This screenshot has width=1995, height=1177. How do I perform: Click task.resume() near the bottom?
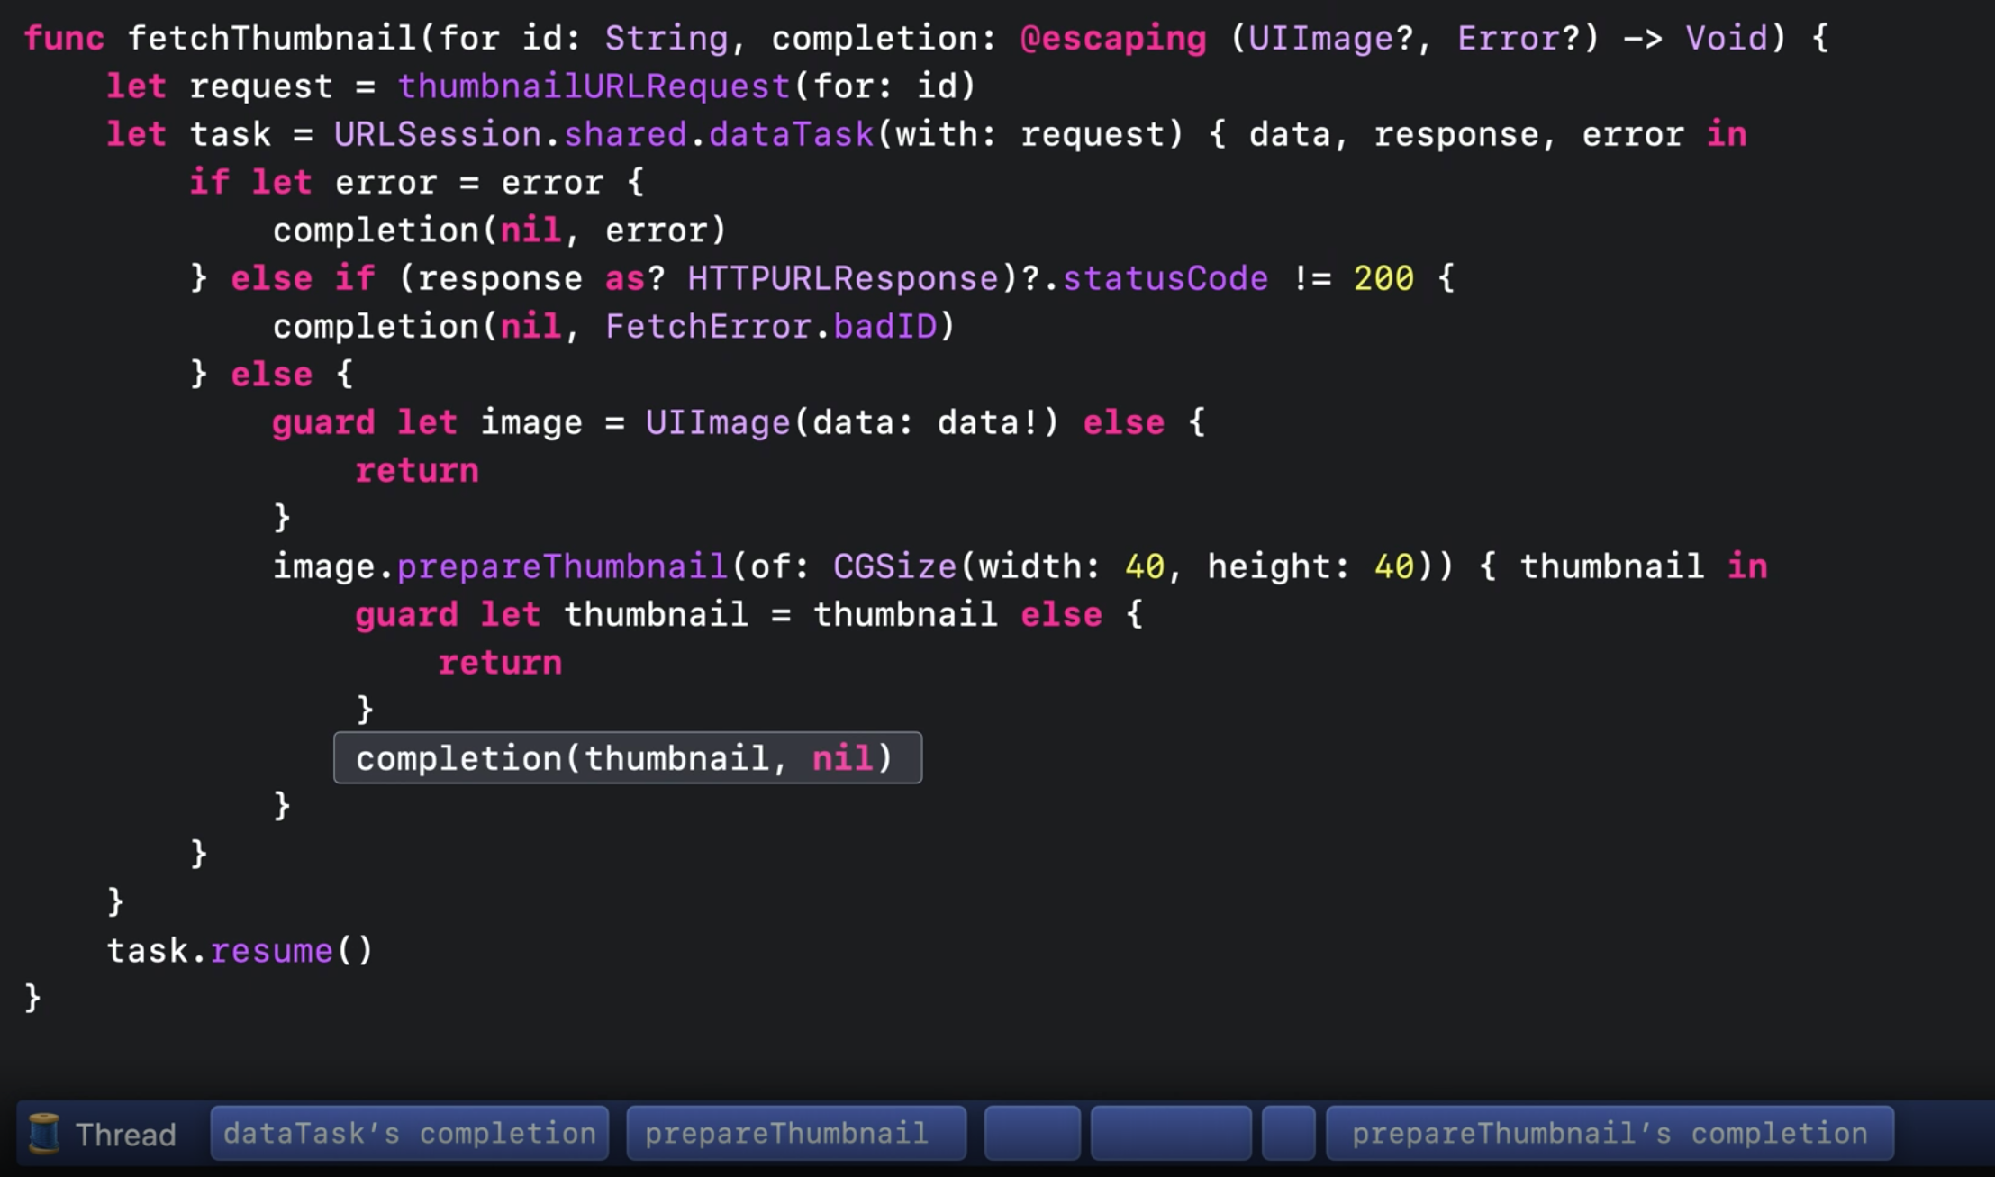coord(240,951)
